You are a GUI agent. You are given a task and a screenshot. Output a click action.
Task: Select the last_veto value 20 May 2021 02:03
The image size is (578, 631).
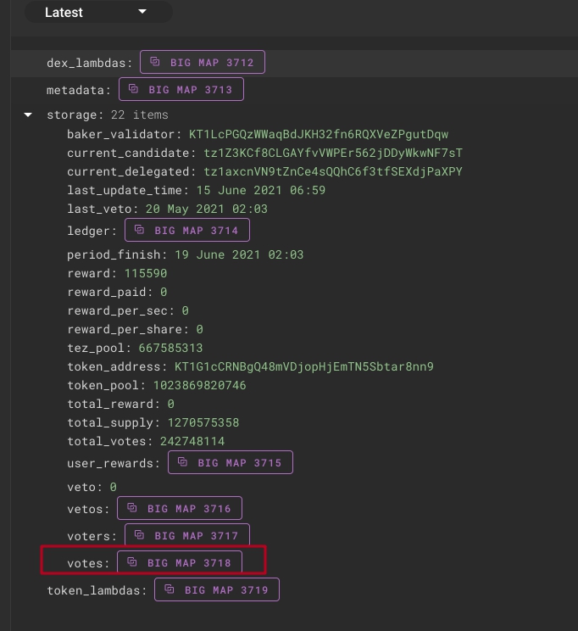tap(206, 209)
